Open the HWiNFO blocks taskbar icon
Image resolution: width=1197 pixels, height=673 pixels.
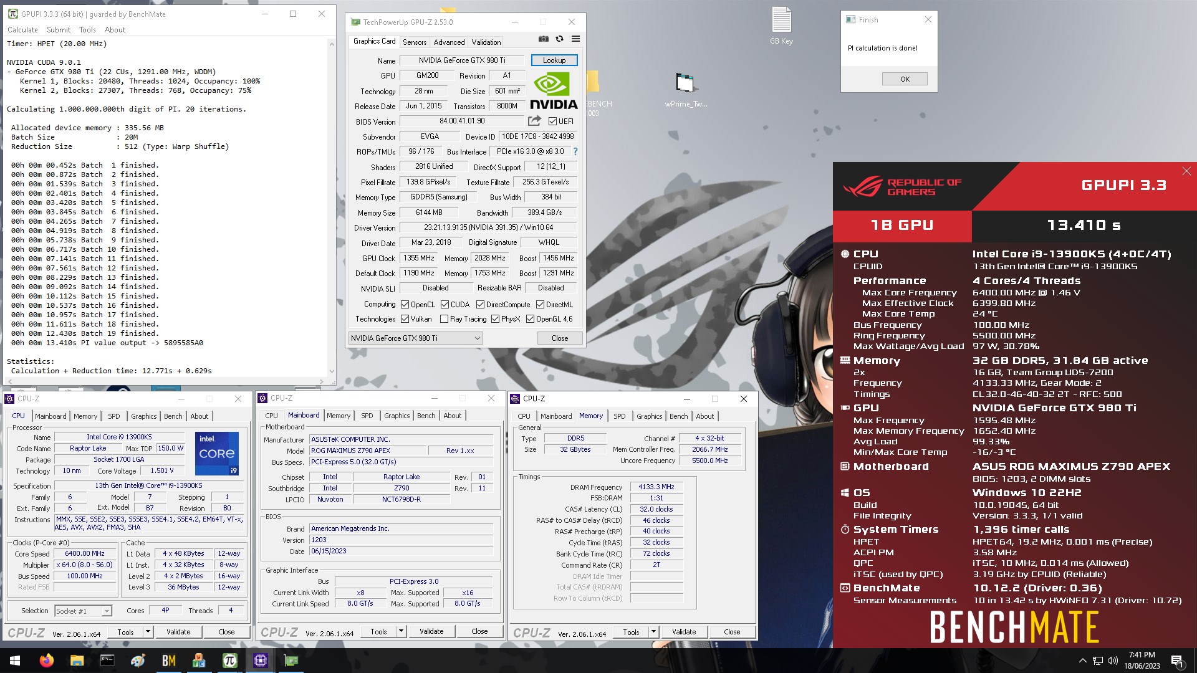(x=199, y=661)
